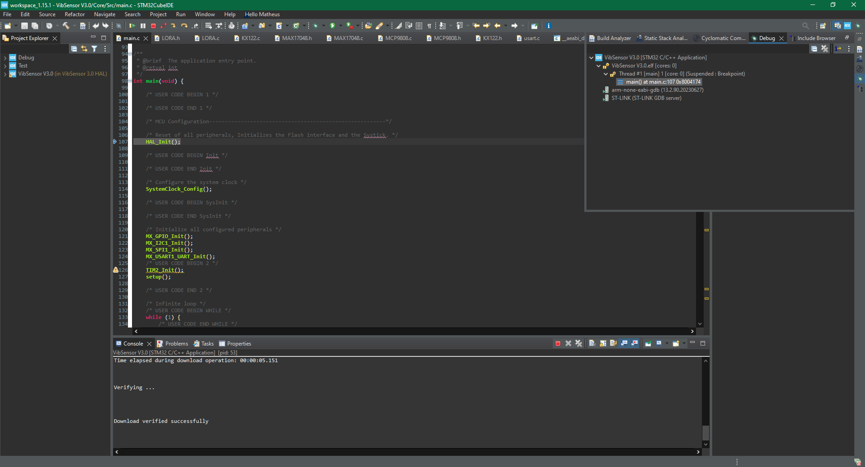Toggle Link with Editor in Project Explorer
Viewport: 865px width, 467px height.
(84, 49)
